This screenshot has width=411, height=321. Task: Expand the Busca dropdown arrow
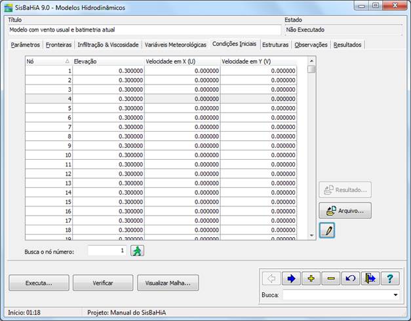[x=395, y=295]
